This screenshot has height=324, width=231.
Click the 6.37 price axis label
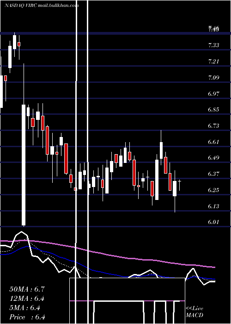point(213,174)
